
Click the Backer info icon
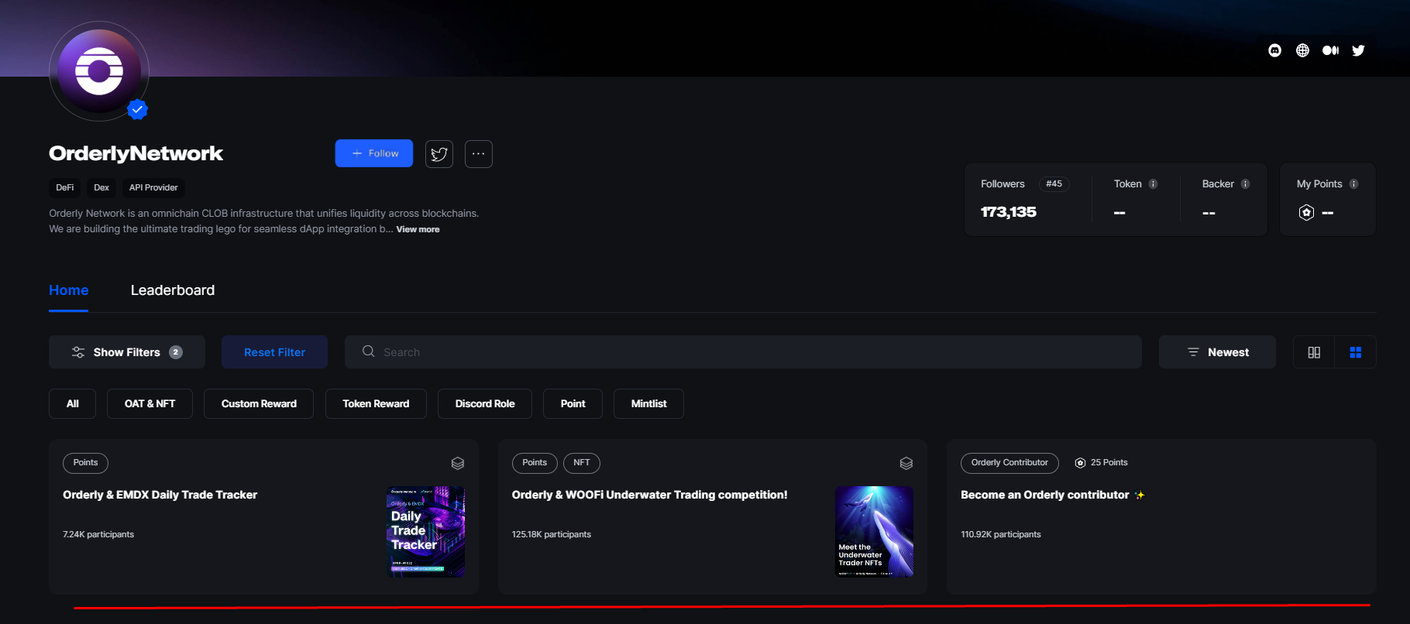click(1245, 184)
